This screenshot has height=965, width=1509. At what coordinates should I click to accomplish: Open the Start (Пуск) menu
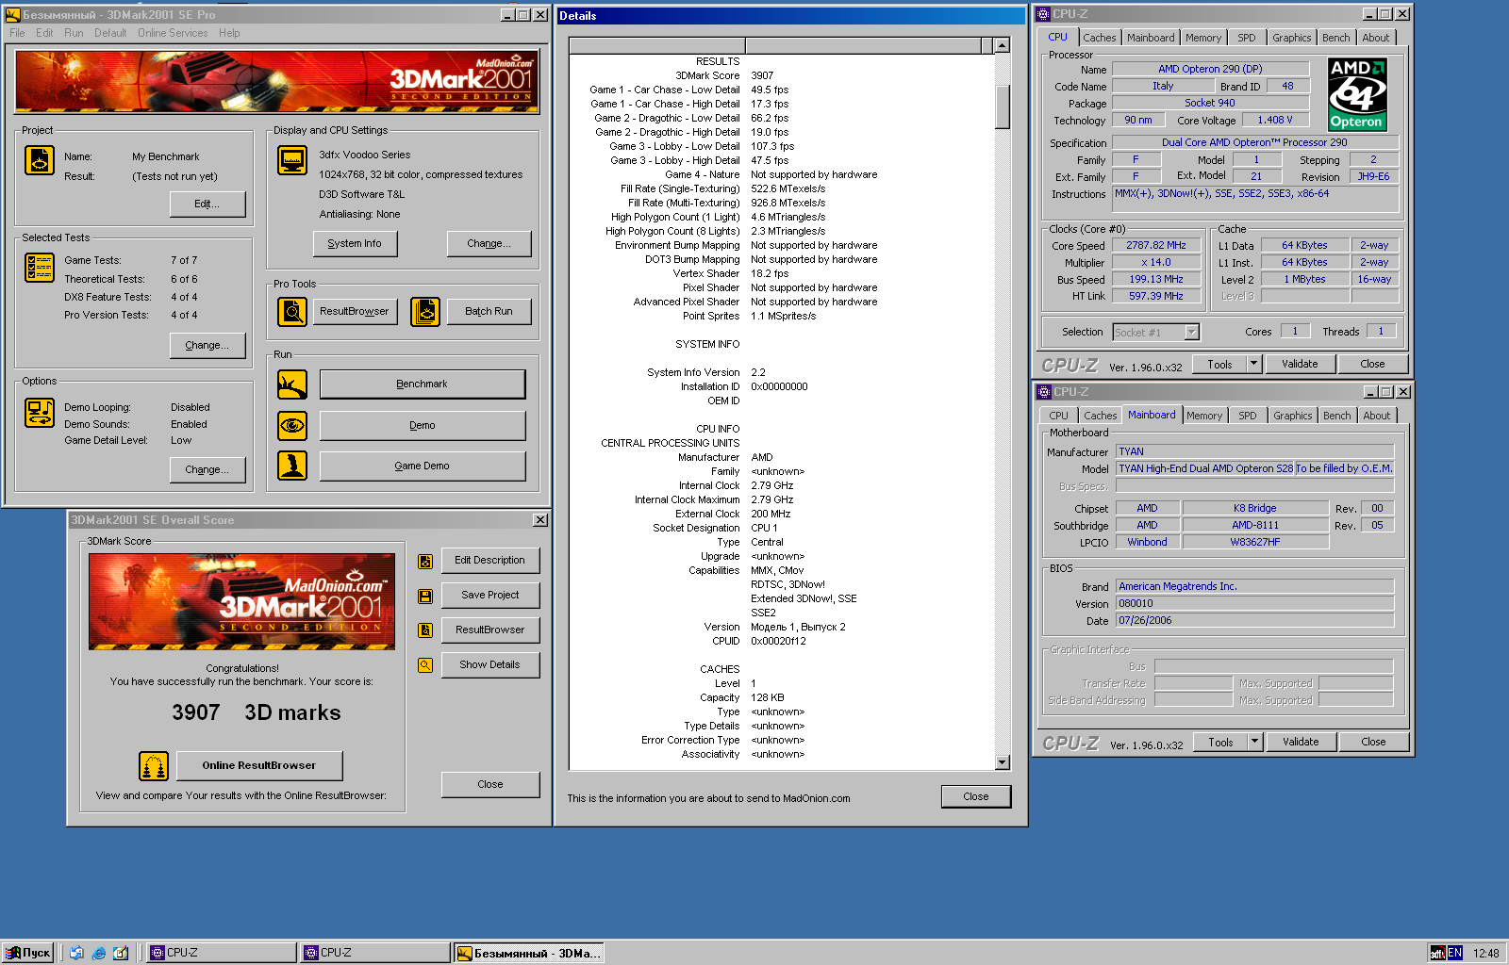tap(27, 953)
